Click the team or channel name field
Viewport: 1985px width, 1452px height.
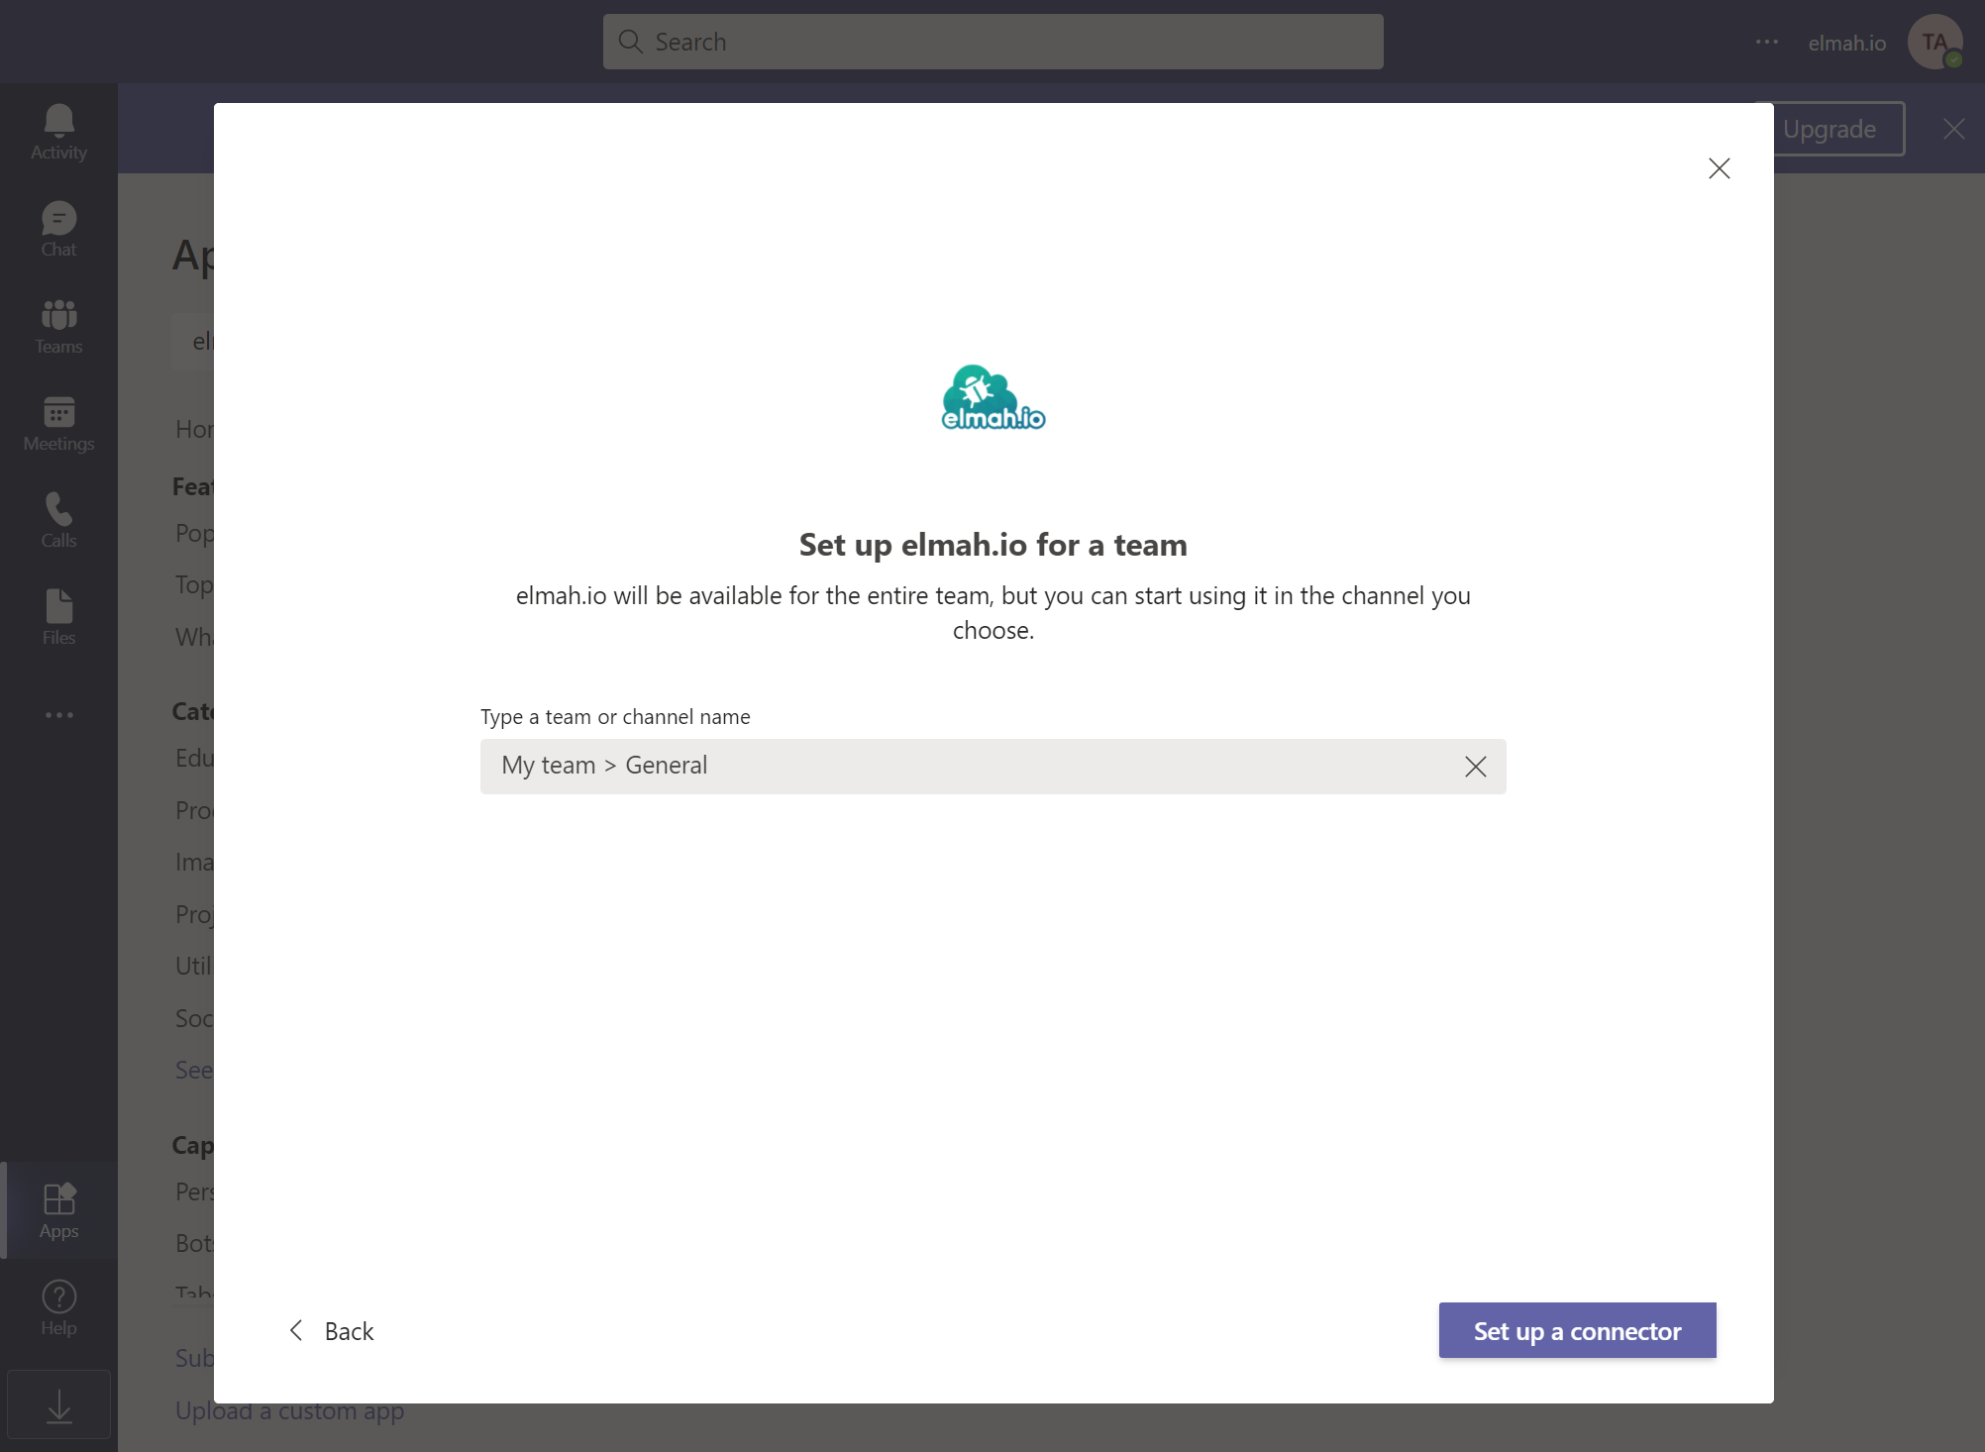tap(971, 767)
